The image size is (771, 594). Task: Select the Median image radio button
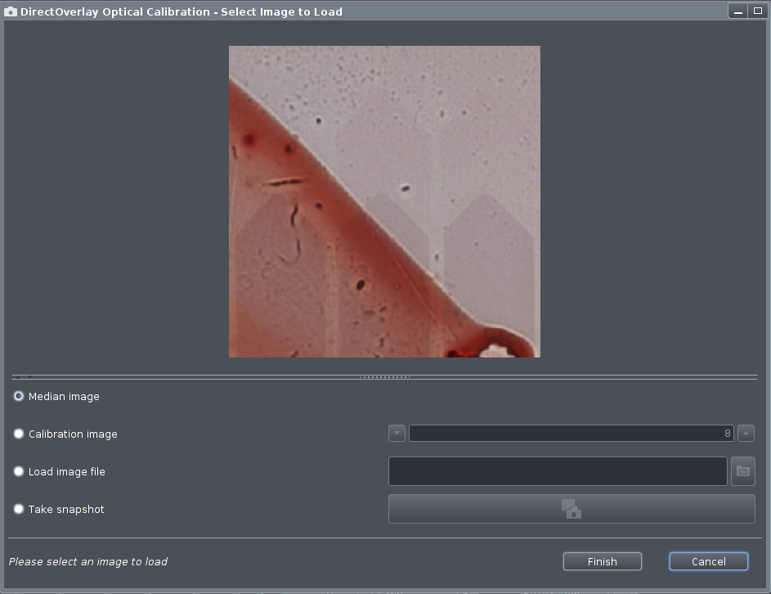click(x=19, y=396)
